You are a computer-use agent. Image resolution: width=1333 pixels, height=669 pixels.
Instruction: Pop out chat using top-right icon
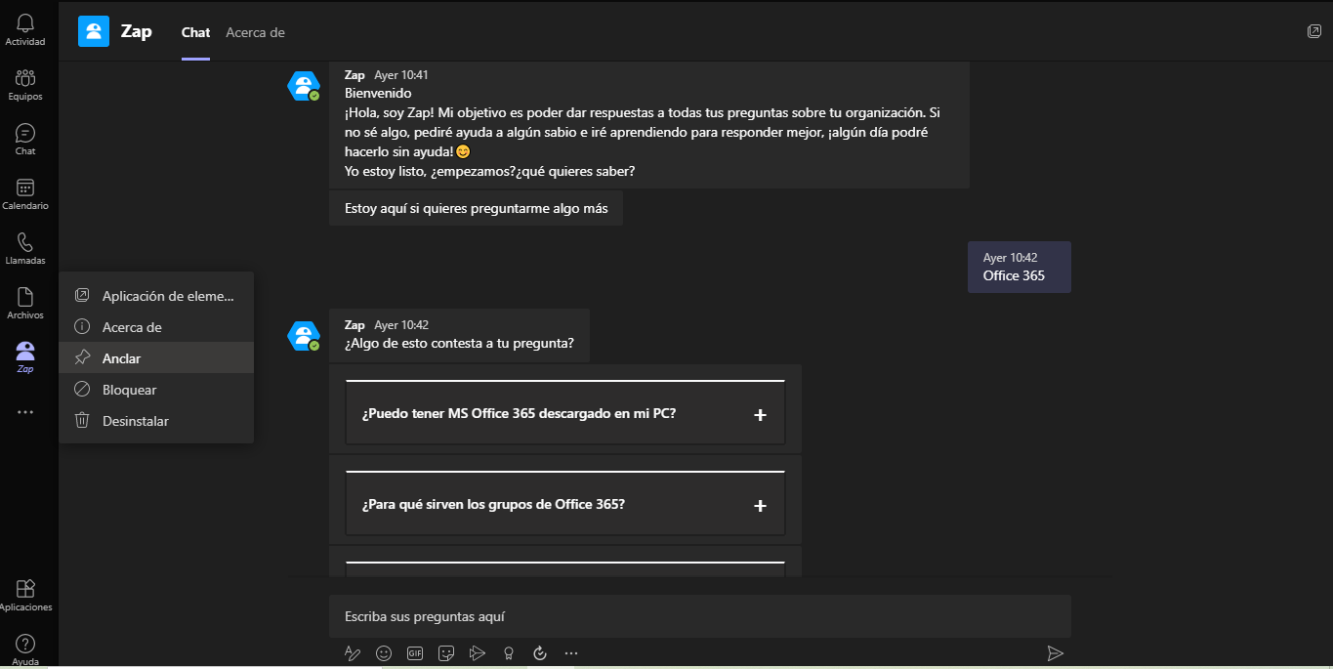[1314, 31]
